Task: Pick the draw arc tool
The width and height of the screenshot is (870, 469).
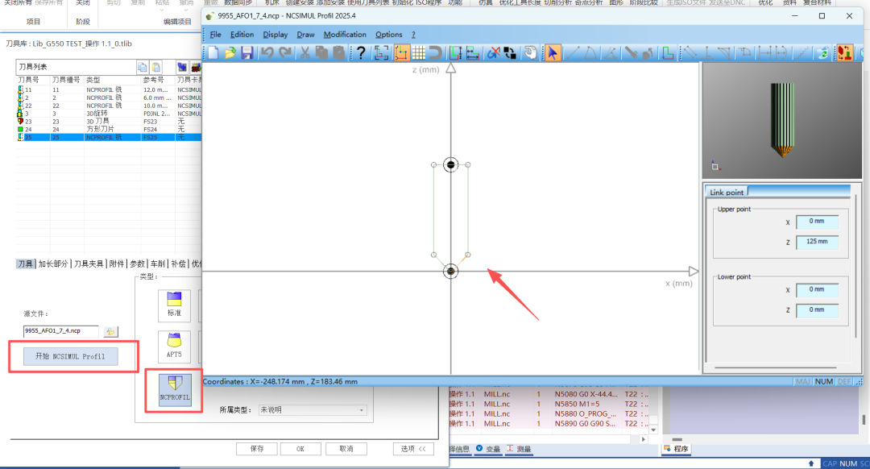Action: 591,52
